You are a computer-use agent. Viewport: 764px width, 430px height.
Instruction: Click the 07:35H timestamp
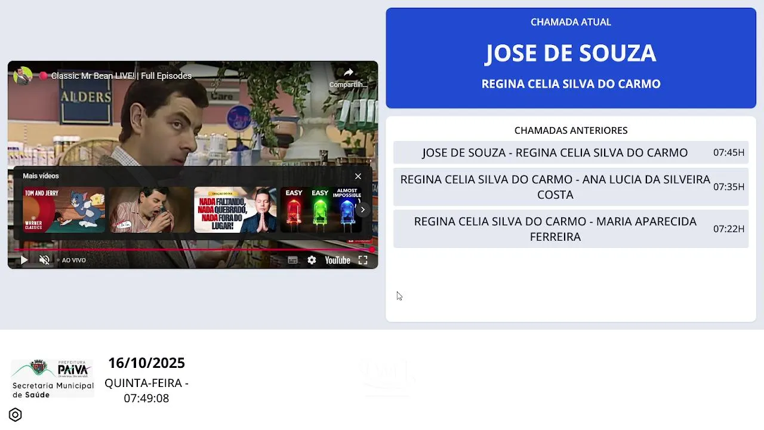point(729,187)
